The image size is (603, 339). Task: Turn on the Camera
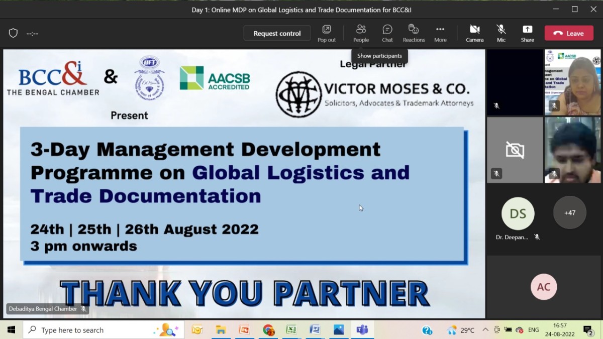474,33
